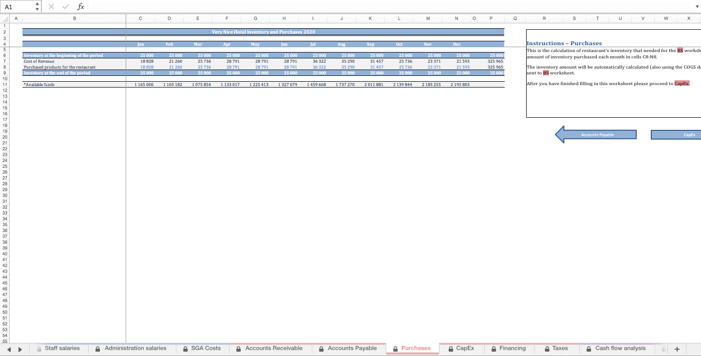Add a new sheet with the plus icon
This screenshot has height=356, width=701.
[x=677, y=348]
